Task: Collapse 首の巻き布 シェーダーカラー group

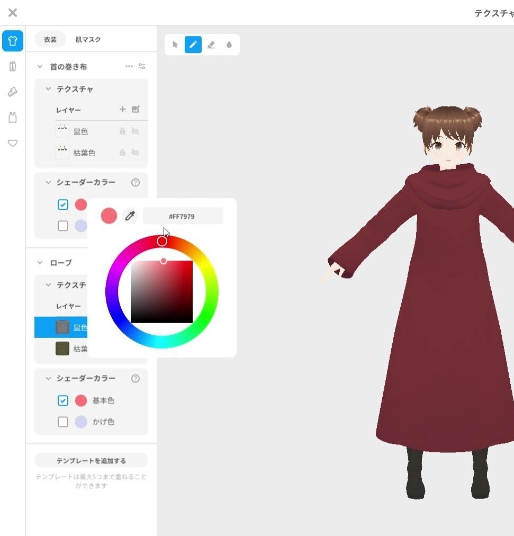Action: pos(48,183)
